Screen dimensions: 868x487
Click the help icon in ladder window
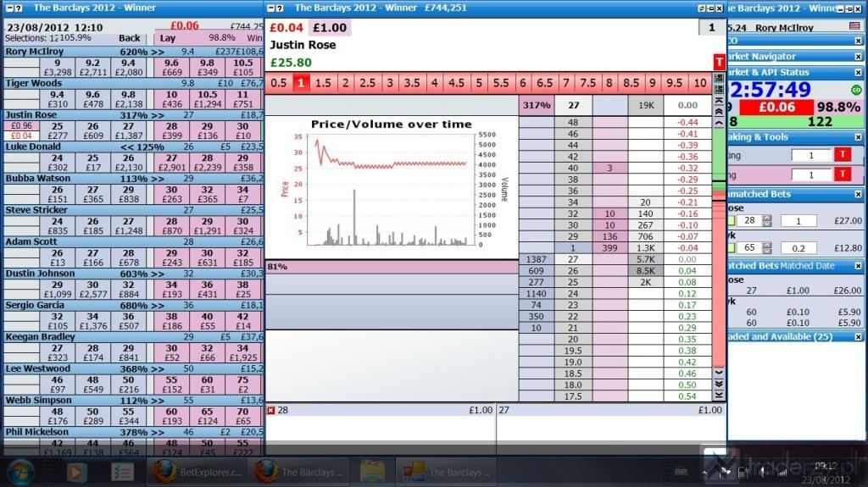(280, 8)
